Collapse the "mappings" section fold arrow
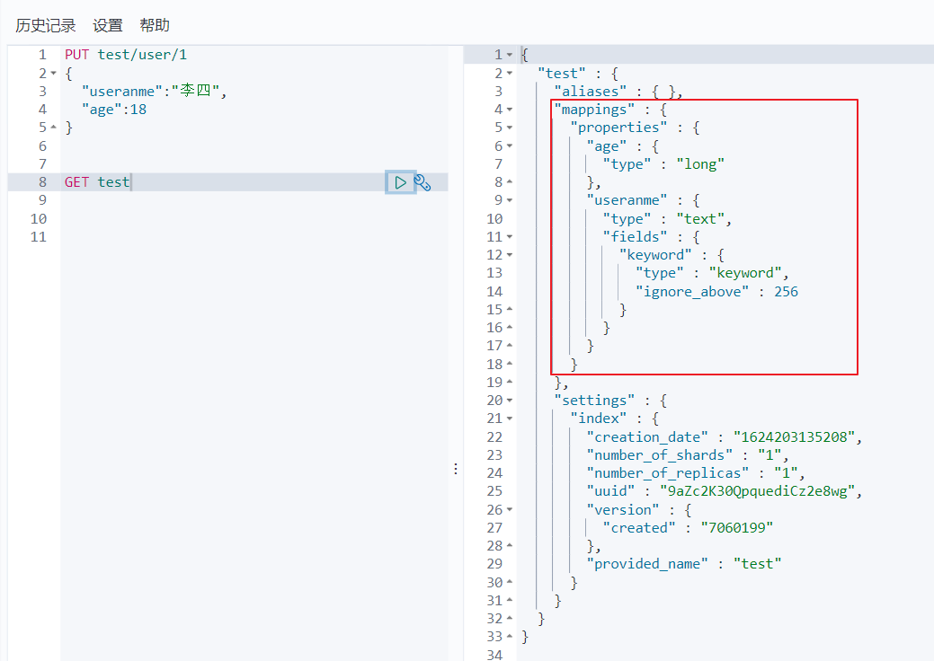 (x=510, y=110)
